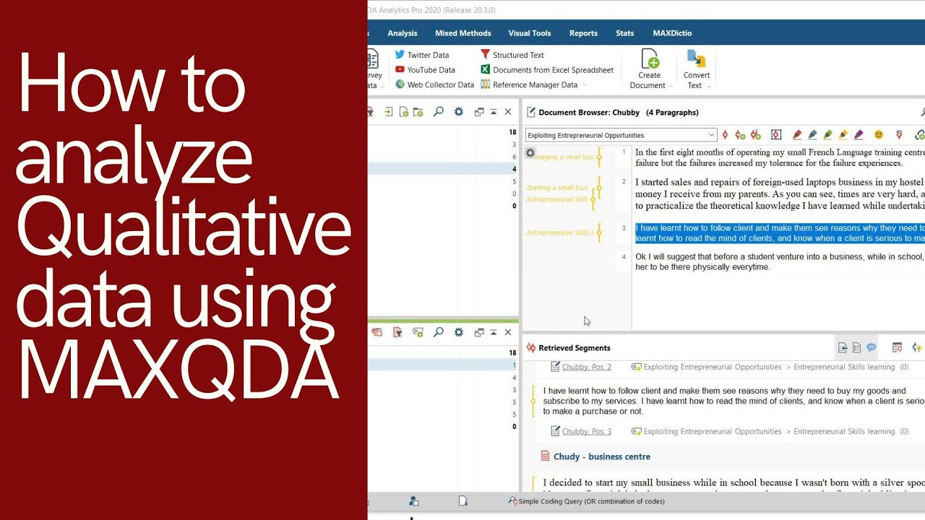Viewport: 925px width, 520px height.
Task: Toggle the comments speech bubble in Retrieved Segments
Action: point(871,347)
